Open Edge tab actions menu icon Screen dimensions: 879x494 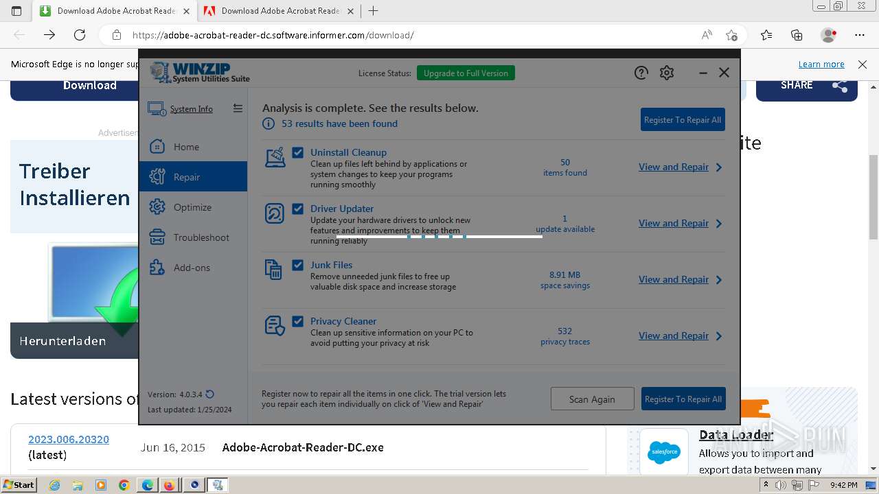[x=17, y=11]
